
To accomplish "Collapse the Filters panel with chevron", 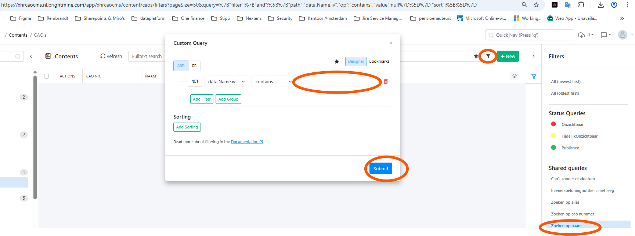I will click(x=534, y=57).
